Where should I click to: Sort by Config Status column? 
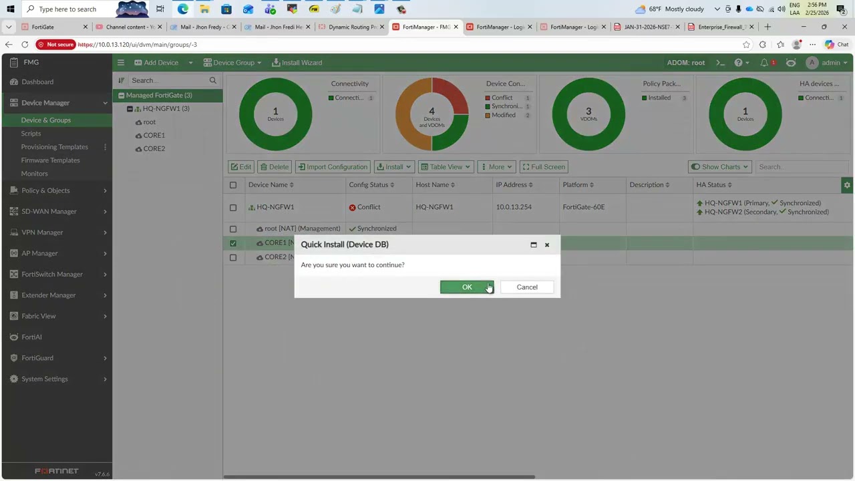(x=371, y=185)
